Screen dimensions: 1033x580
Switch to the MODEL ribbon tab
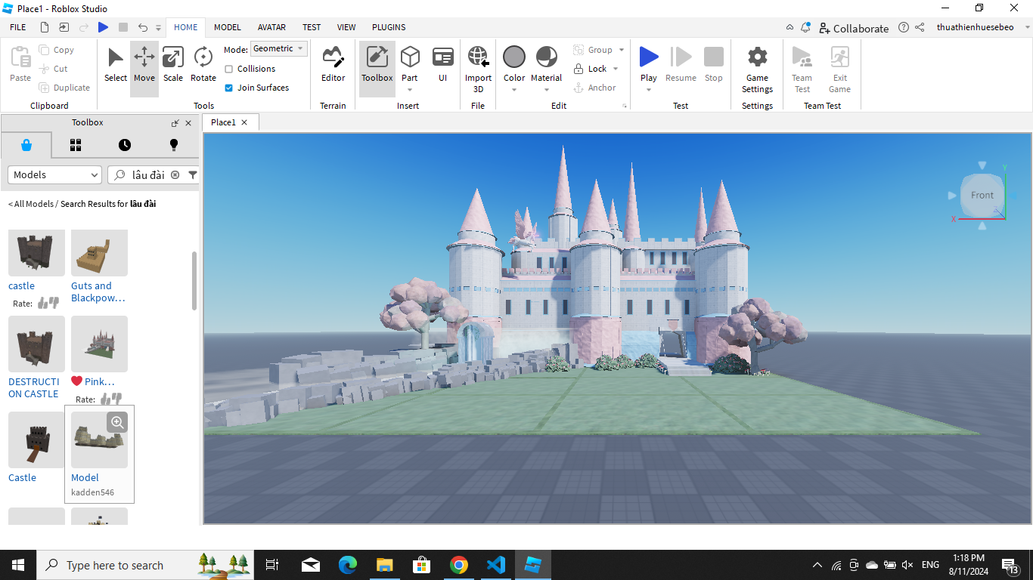(228, 27)
